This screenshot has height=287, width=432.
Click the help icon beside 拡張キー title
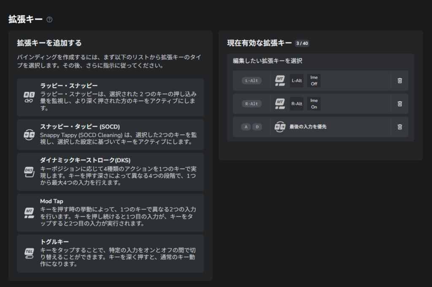pos(50,19)
